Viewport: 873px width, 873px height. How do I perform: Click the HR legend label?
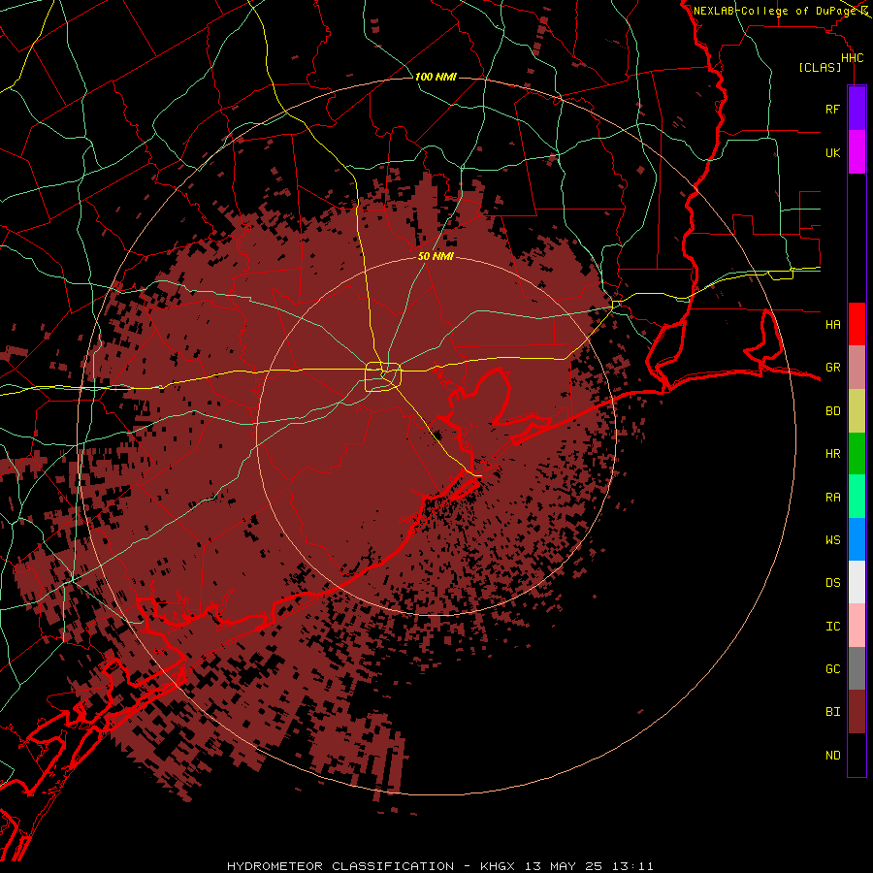(x=832, y=454)
